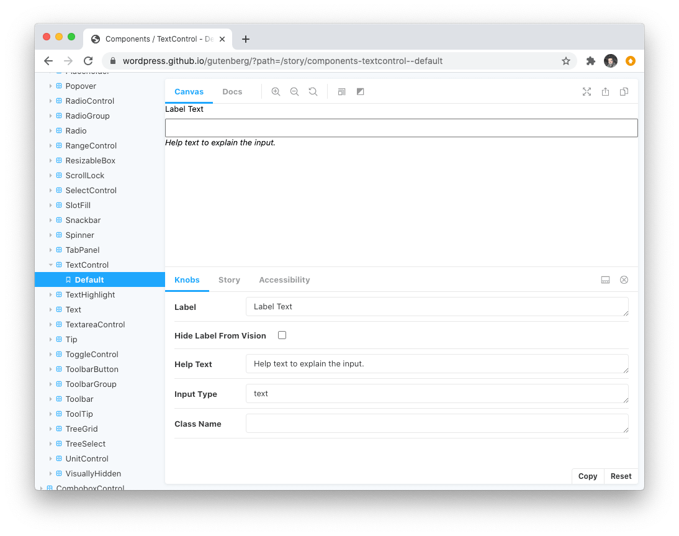Open the SlotFill component
The image size is (679, 536).
coord(78,205)
